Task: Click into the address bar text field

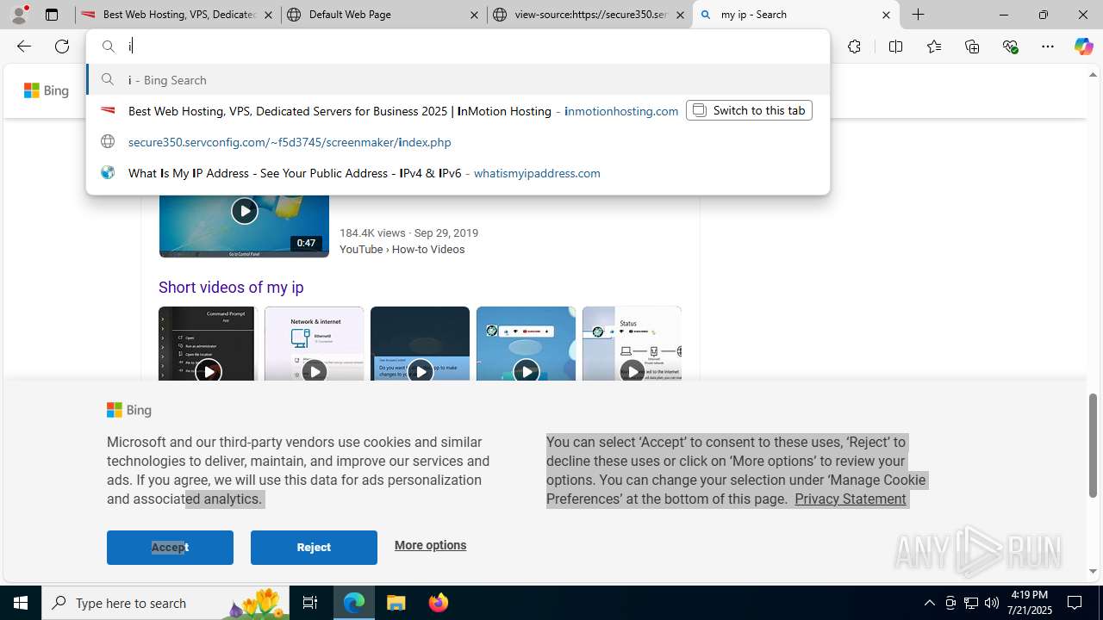Action: 458,46
